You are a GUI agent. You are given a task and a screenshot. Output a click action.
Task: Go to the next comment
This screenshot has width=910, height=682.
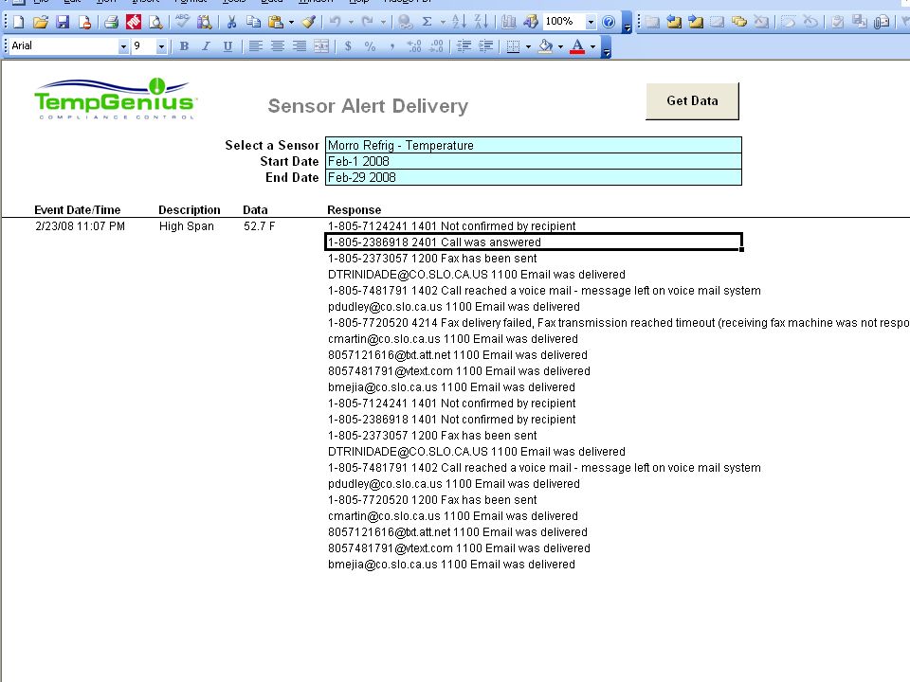[696, 23]
